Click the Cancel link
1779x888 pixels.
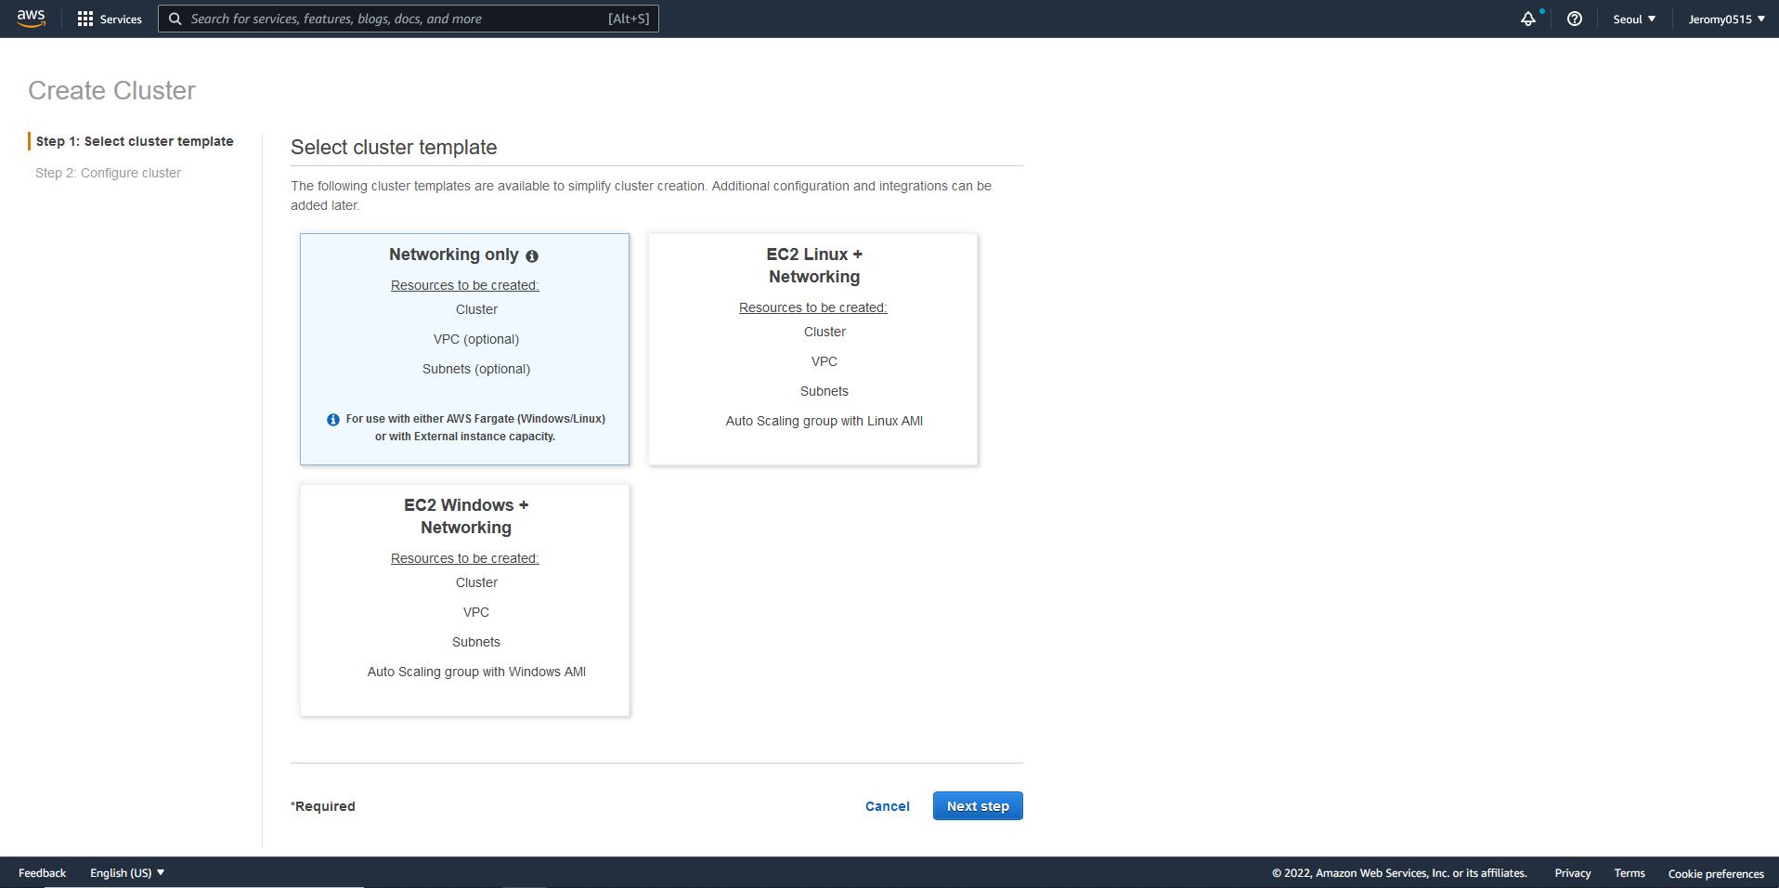pyautogui.click(x=887, y=806)
